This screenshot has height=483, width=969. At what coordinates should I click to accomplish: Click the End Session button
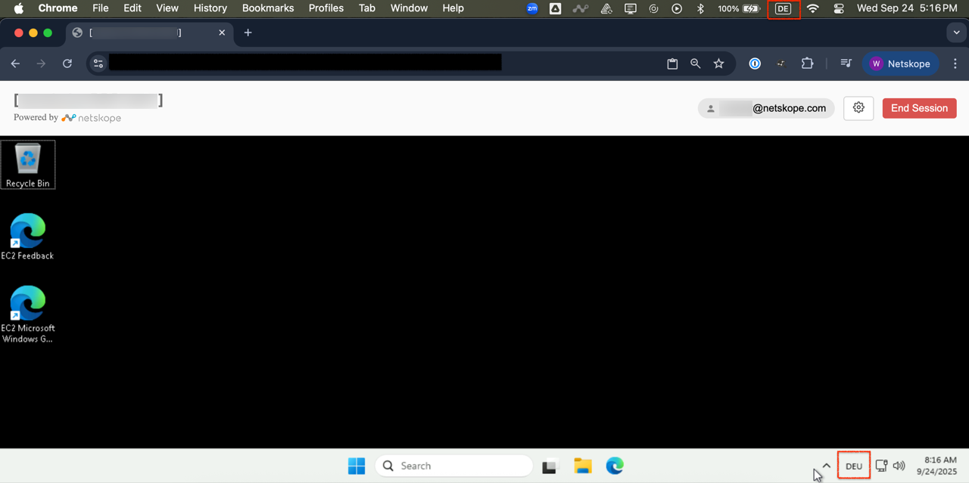[x=919, y=108]
